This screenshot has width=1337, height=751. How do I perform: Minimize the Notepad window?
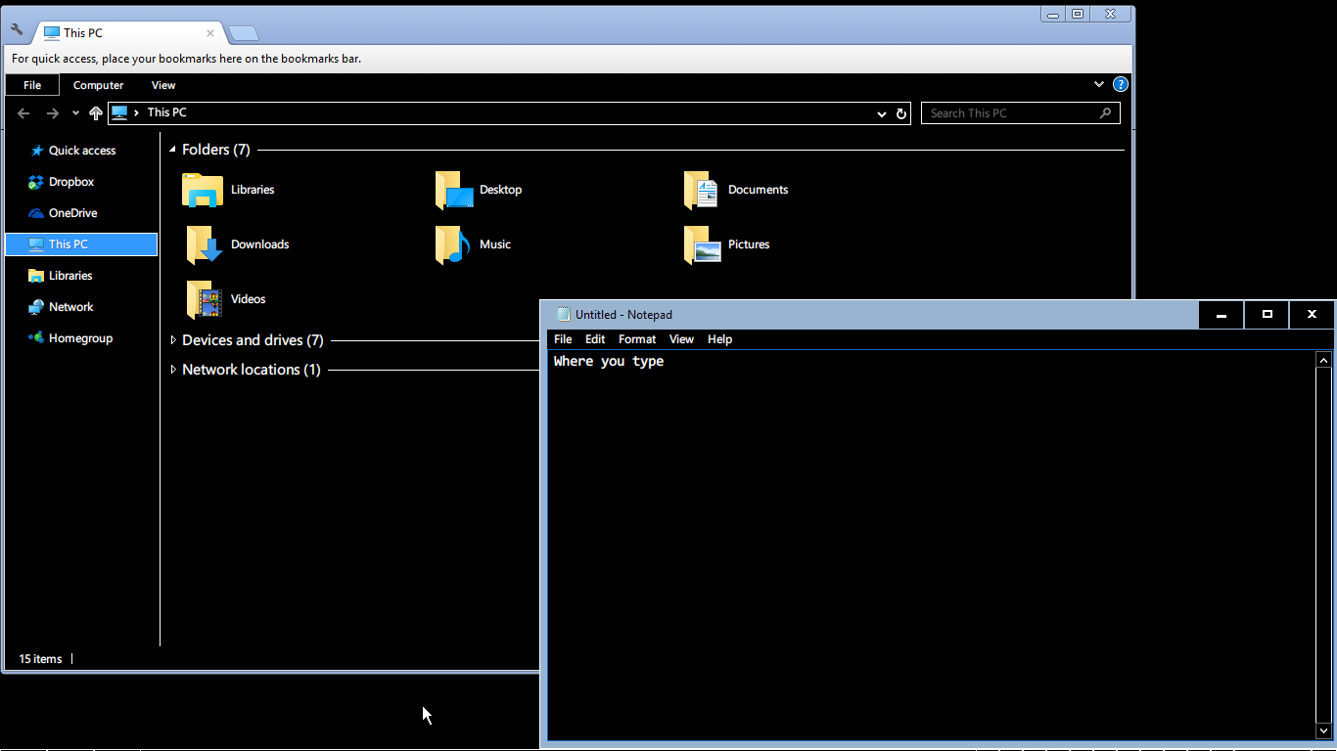[x=1222, y=315]
